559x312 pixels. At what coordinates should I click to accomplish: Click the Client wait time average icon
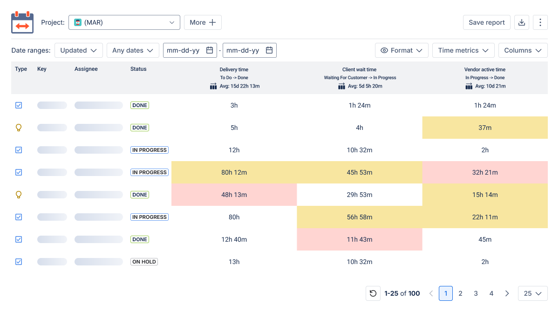(342, 86)
